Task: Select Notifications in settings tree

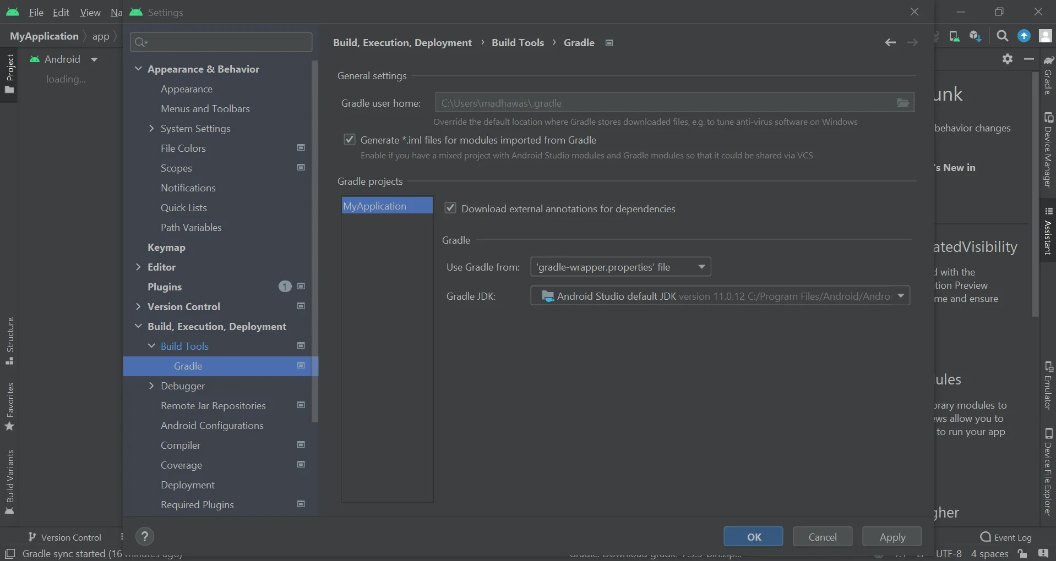Action: coord(188,188)
